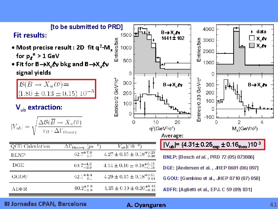Click the 4.27 Vub value in BLNP row
278x209 pixels.
[x=130, y=154]
